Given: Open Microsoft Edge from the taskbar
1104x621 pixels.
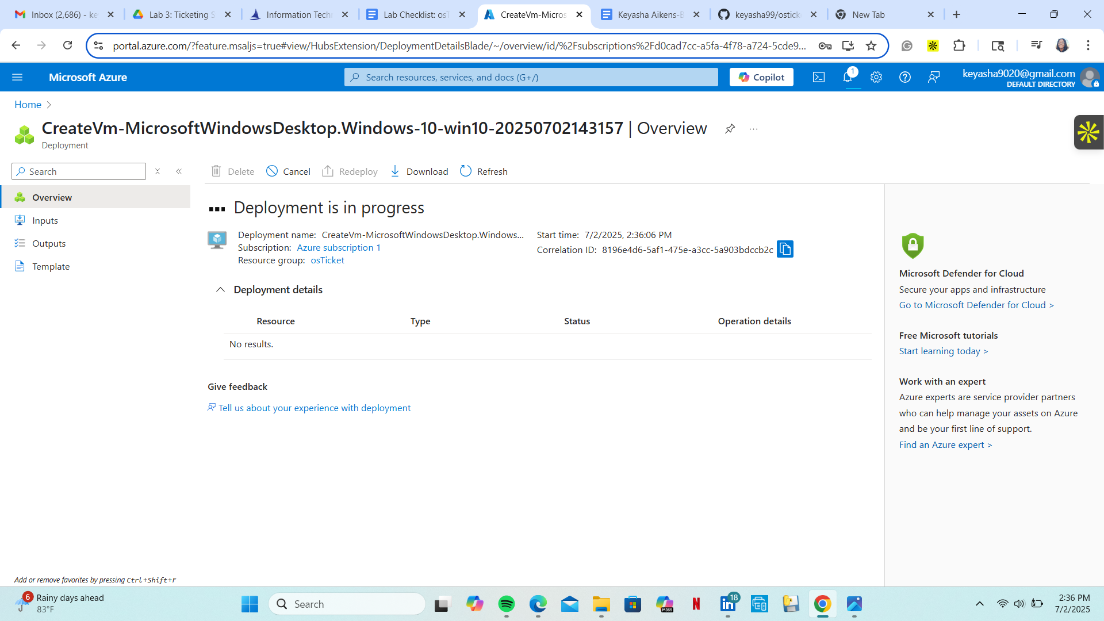Looking at the screenshot, I should (538, 604).
